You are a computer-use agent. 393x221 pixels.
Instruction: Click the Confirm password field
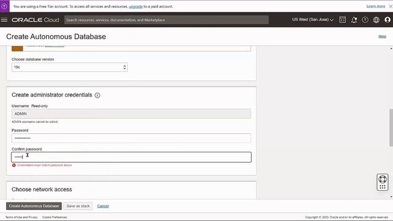(131, 157)
